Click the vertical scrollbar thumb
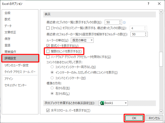 [161, 59]
